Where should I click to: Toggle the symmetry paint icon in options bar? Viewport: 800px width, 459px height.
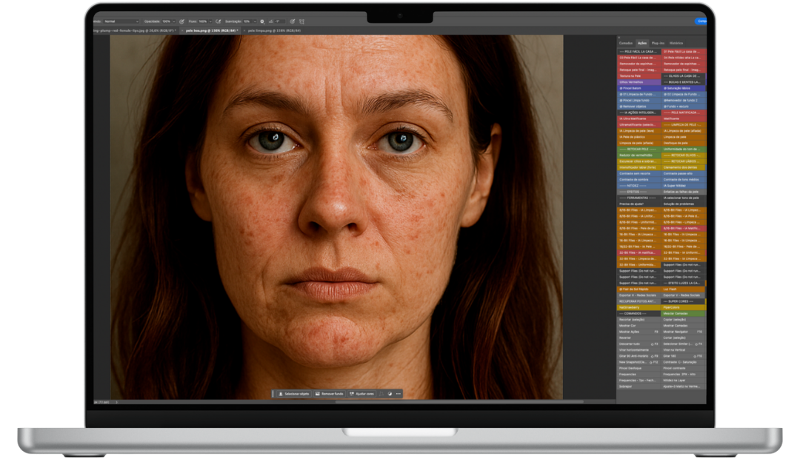[x=302, y=21]
